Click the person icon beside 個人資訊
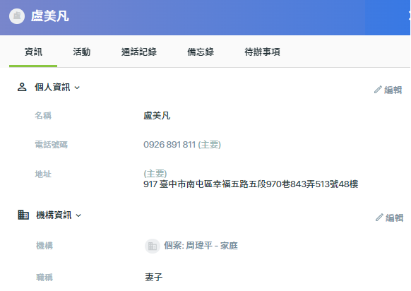Screen dimensions: 411x291 pyautogui.click(x=22, y=87)
